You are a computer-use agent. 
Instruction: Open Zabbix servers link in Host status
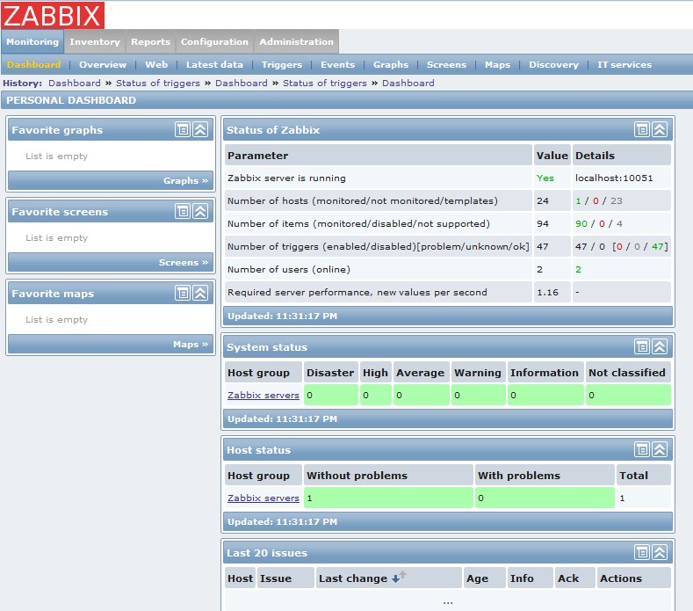(263, 498)
